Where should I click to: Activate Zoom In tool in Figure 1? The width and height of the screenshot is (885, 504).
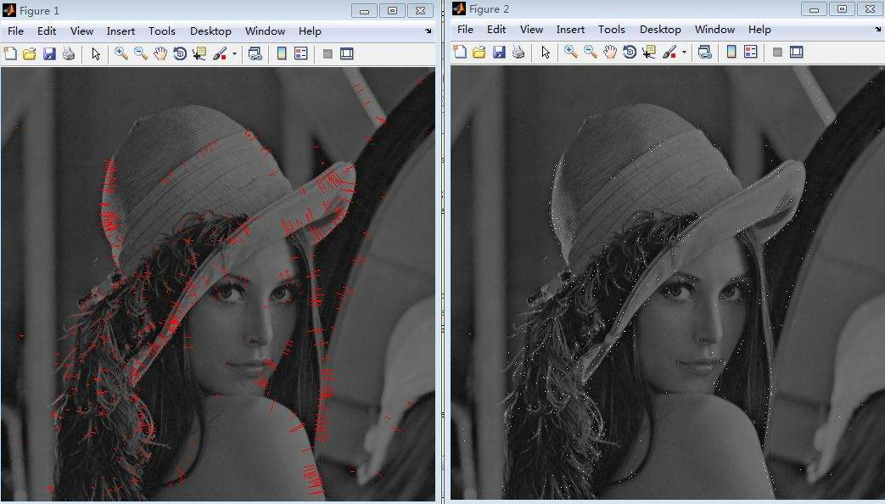point(120,53)
